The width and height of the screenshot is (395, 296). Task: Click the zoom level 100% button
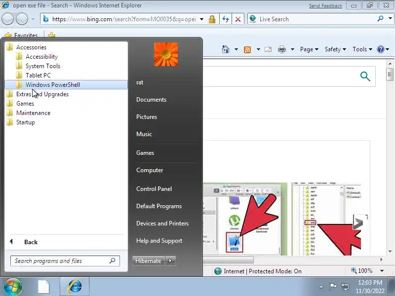[362, 270]
